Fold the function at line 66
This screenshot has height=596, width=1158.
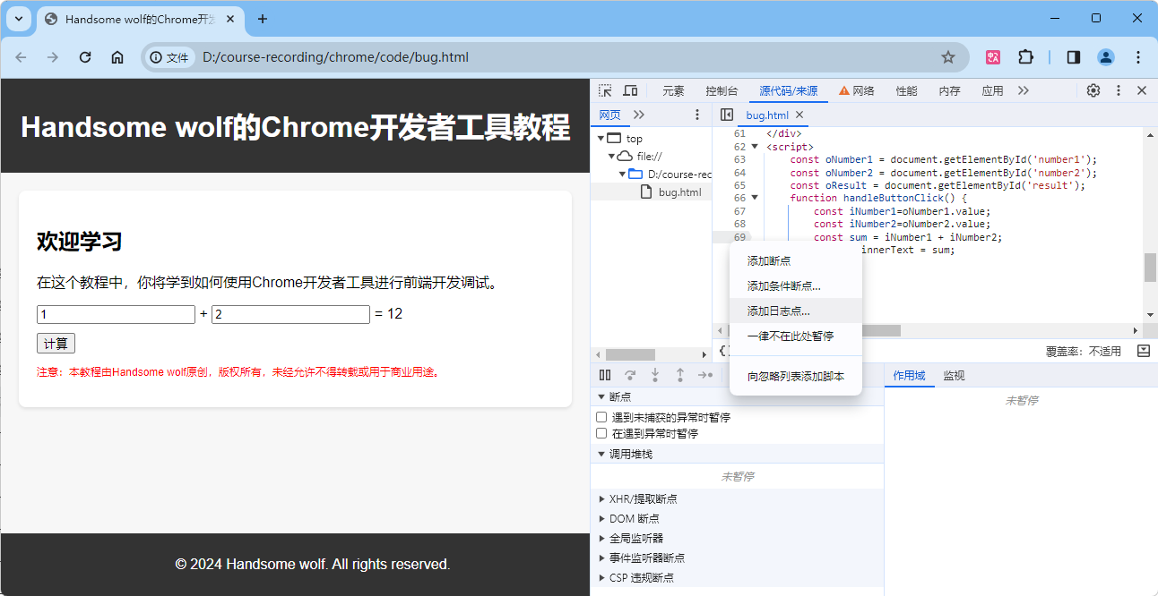[x=755, y=198]
